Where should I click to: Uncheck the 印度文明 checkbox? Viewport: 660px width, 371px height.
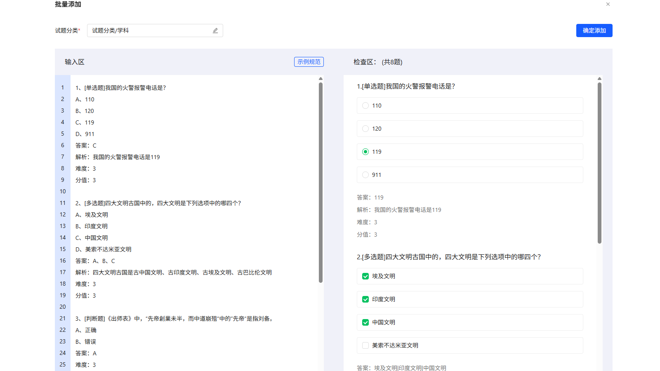(x=365, y=299)
